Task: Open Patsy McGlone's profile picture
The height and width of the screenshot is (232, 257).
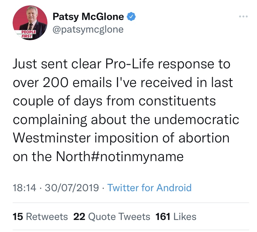Action: (30, 23)
